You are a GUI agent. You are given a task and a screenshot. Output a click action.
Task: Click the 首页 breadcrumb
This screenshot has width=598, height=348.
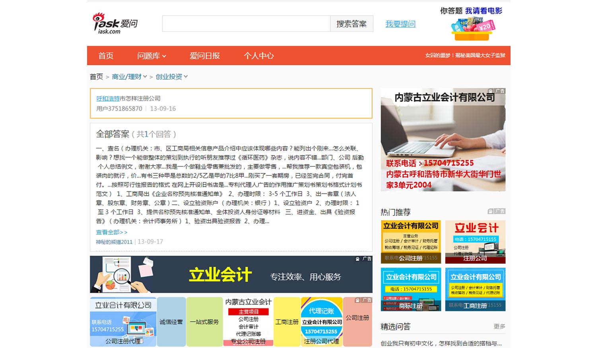point(96,77)
